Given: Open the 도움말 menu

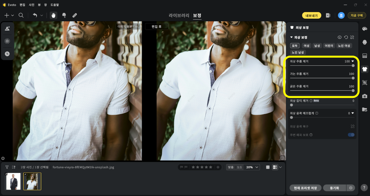Looking at the screenshot, I should coord(54,5).
